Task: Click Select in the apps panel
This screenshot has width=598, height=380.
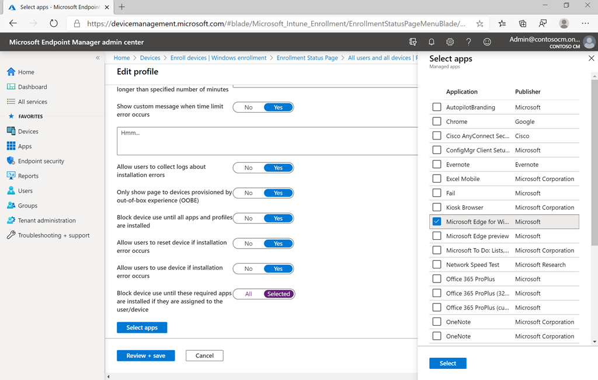Action: click(x=447, y=363)
